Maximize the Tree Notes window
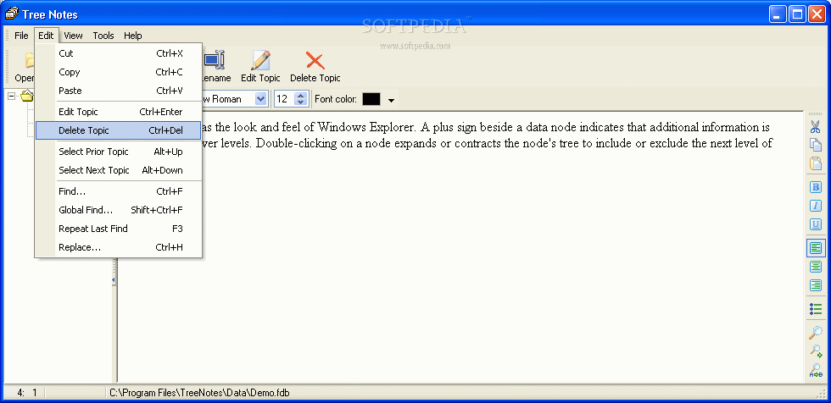The width and height of the screenshot is (831, 403). point(797,14)
